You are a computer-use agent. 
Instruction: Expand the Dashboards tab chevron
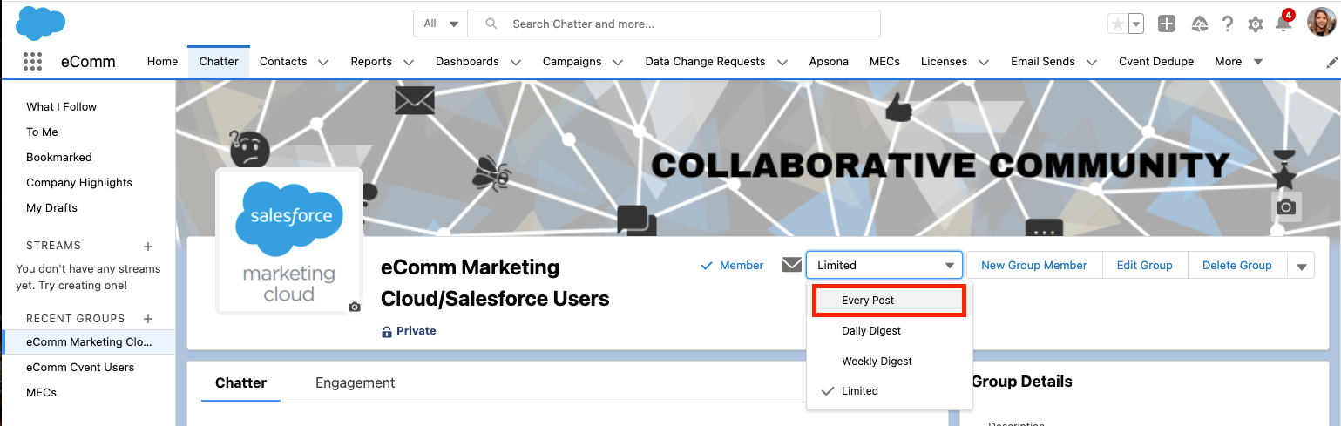[515, 62]
